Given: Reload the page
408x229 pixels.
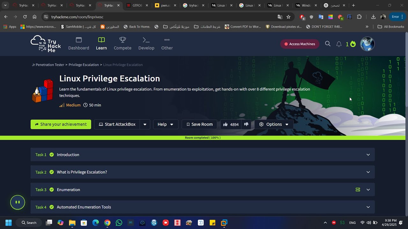Looking at the screenshot, I should point(25,17).
